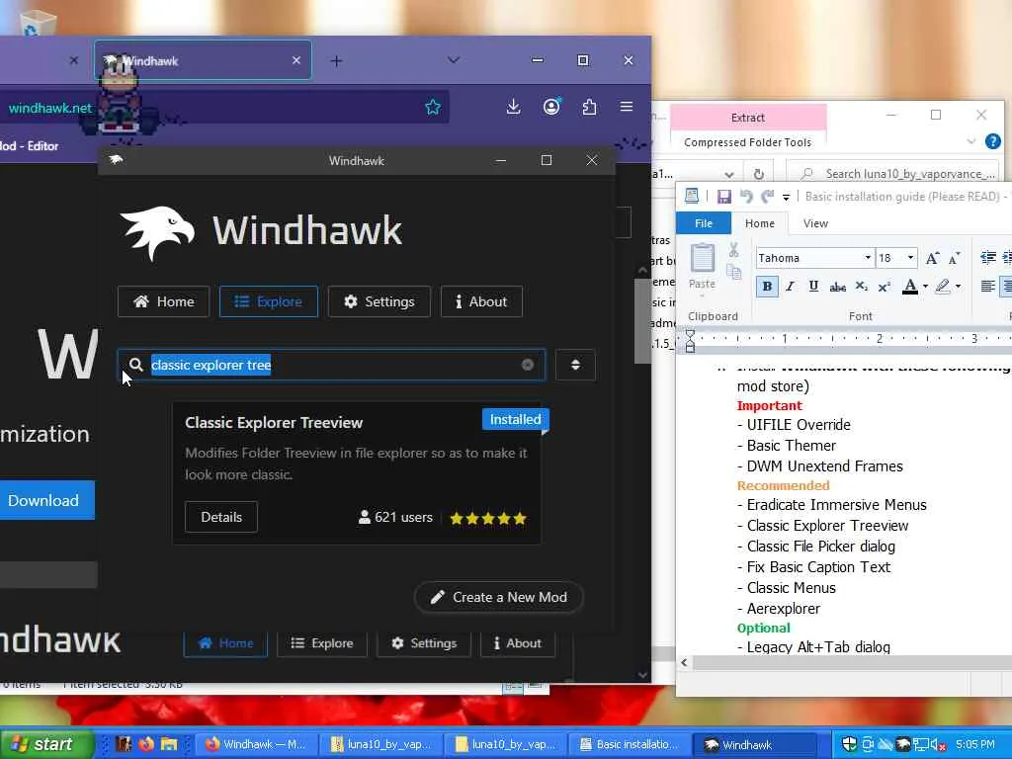Apply the text highlight color pen
Viewport: 1012px width, 759px height.
pos(943,286)
